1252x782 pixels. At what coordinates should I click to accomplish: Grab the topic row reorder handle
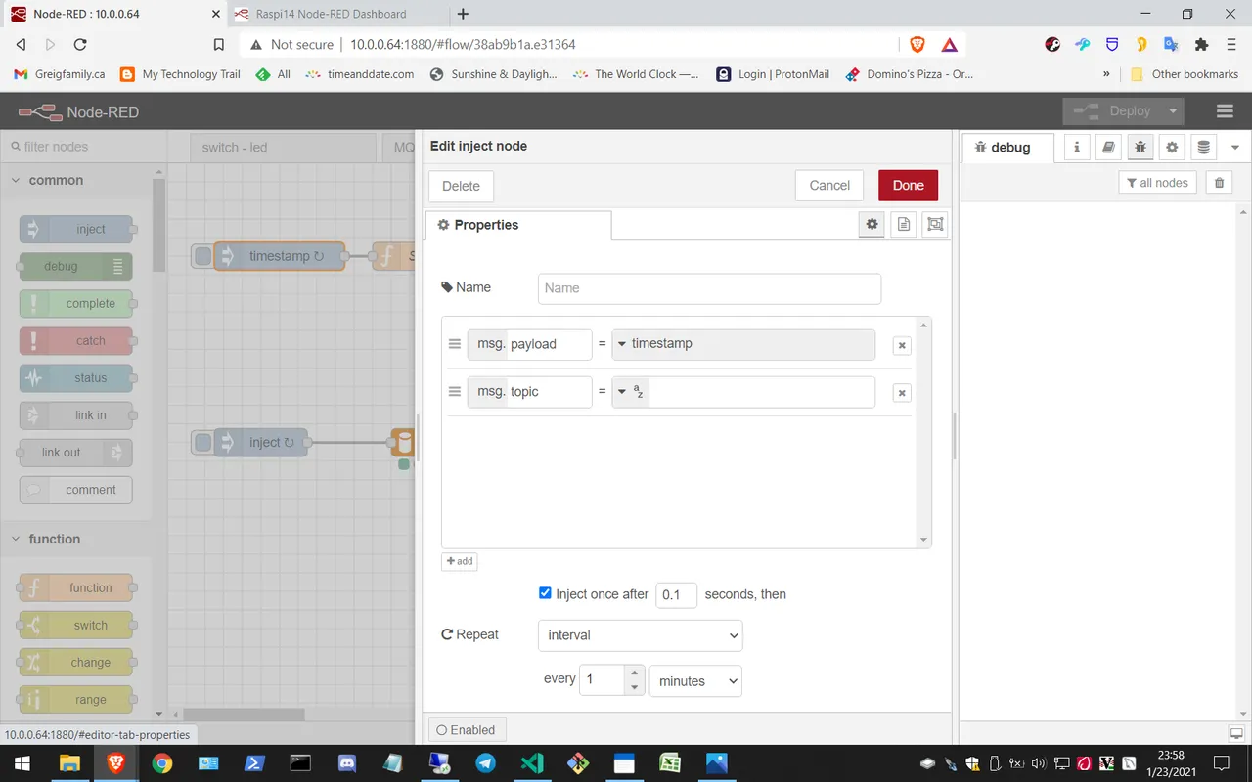454,392
